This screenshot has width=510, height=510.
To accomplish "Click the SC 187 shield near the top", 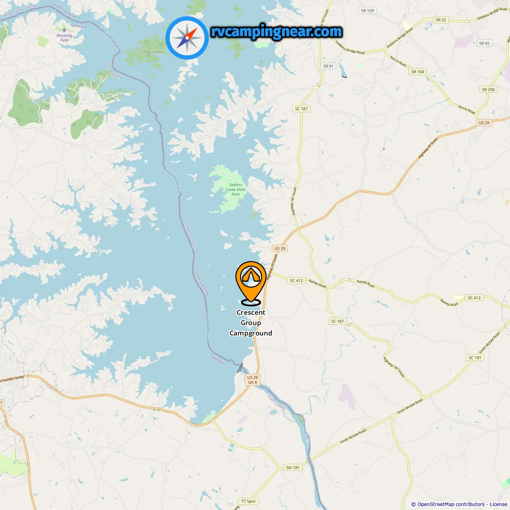I will click(301, 109).
